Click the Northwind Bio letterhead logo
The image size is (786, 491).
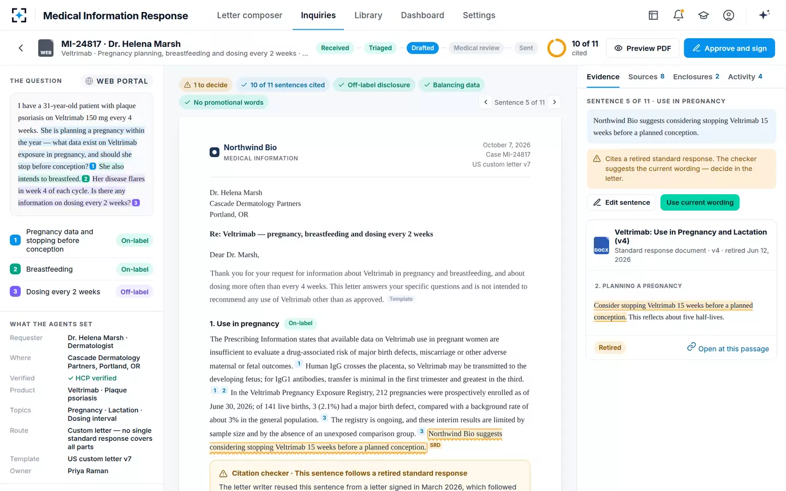215,152
